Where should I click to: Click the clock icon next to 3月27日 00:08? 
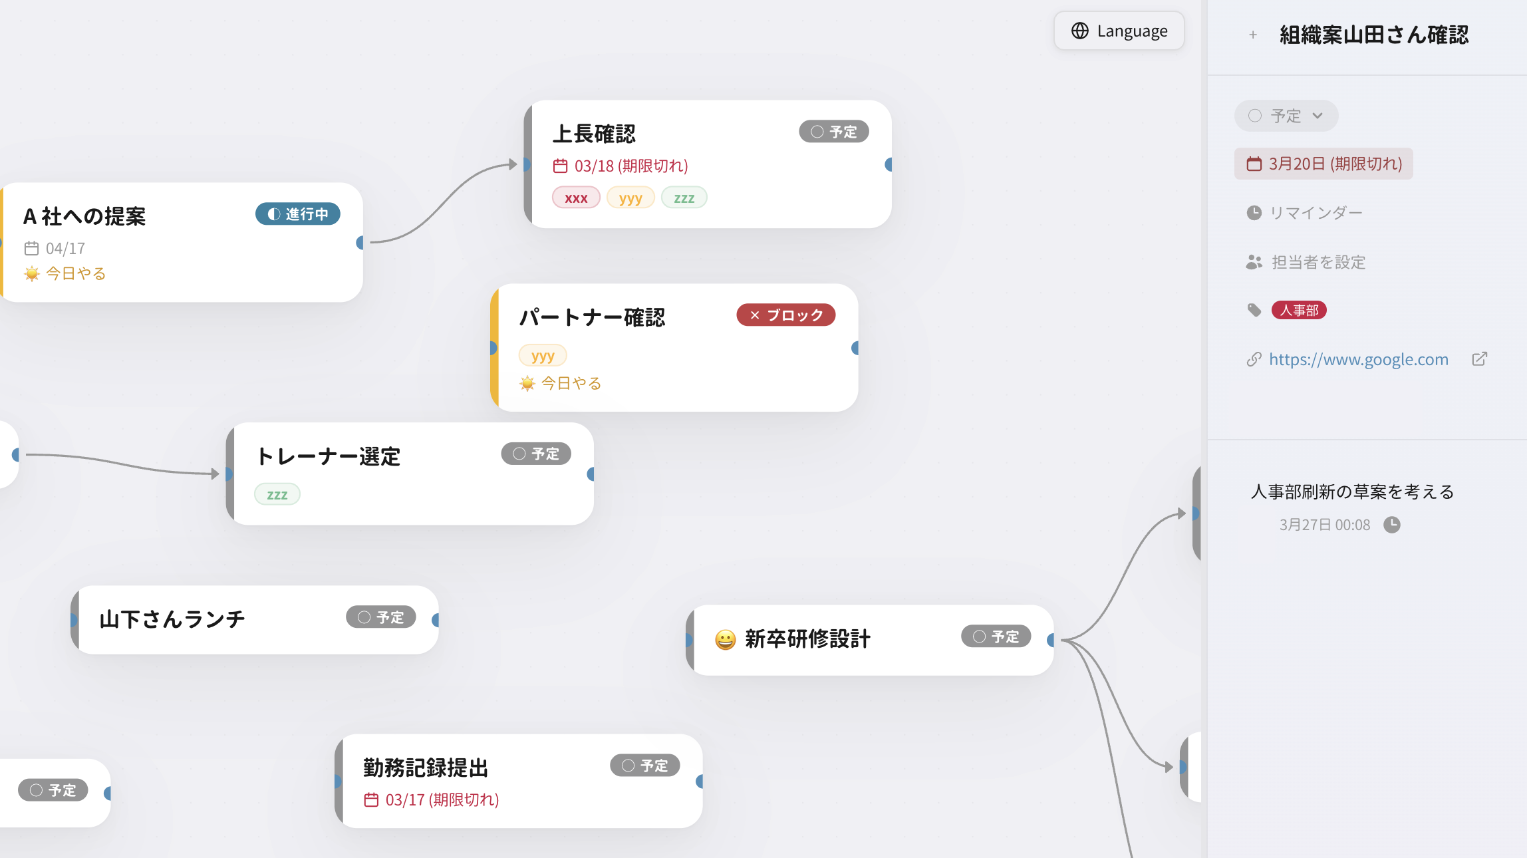pyautogui.click(x=1392, y=525)
